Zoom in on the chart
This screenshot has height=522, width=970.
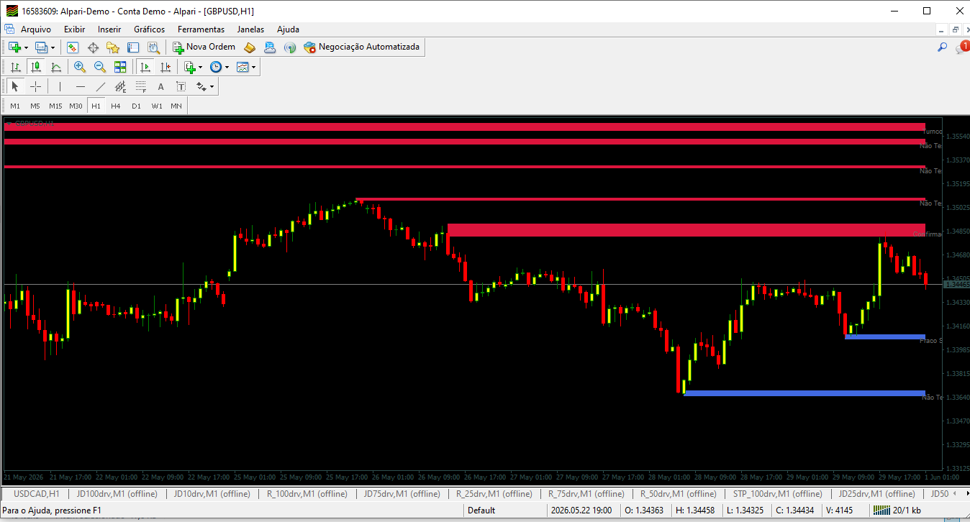80,67
